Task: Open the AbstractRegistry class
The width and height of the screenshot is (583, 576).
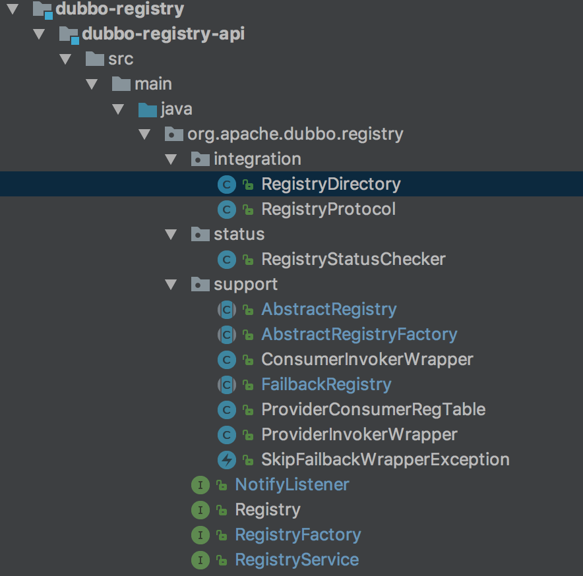Action: tap(329, 310)
